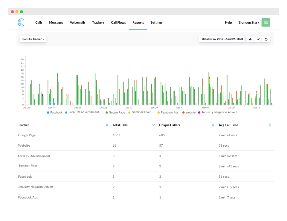
Task: Open the Calls by Tracker dropdown
Action: [33, 39]
